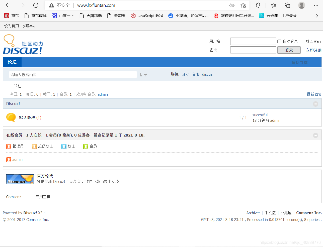323x247 pixels.
Task: Open the 快捷导航 dropdown
Action: tap(299, 62)
